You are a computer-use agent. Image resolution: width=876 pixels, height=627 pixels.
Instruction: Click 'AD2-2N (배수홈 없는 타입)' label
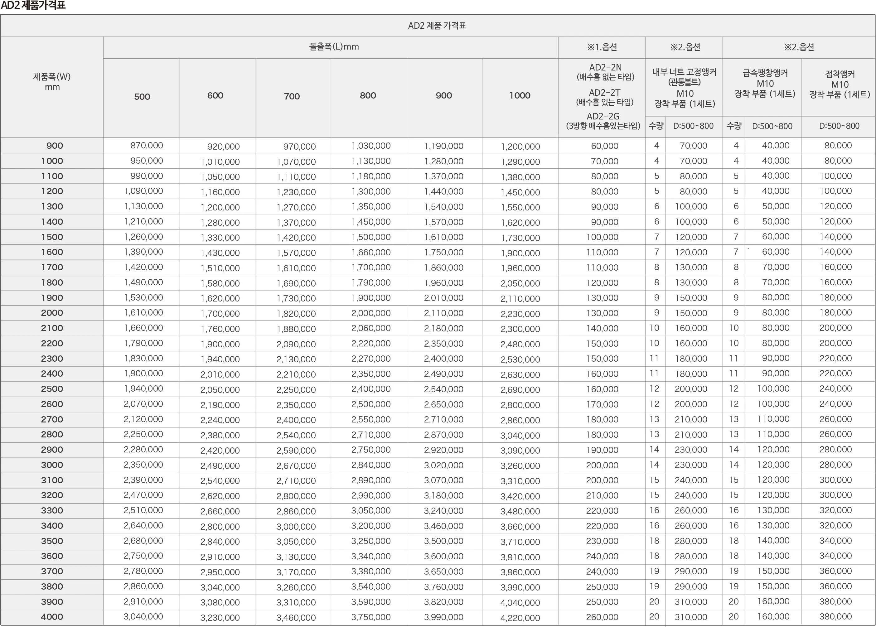click(605, 72)
